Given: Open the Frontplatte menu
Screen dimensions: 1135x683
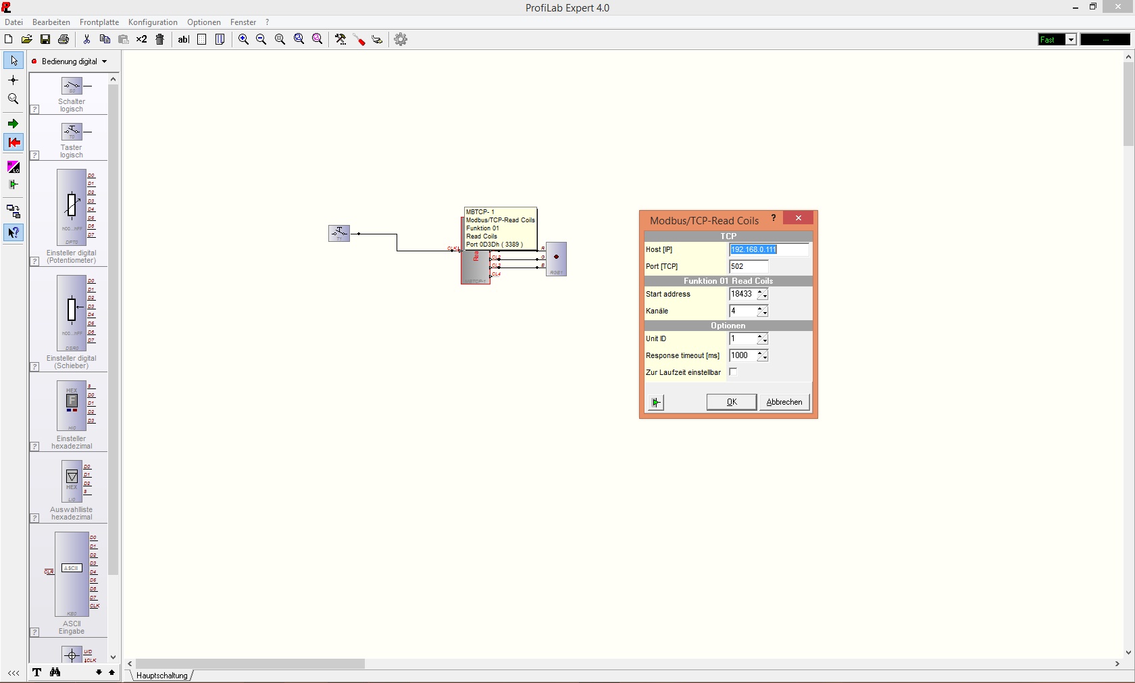Looking at the screenshot, I should 99,22.
